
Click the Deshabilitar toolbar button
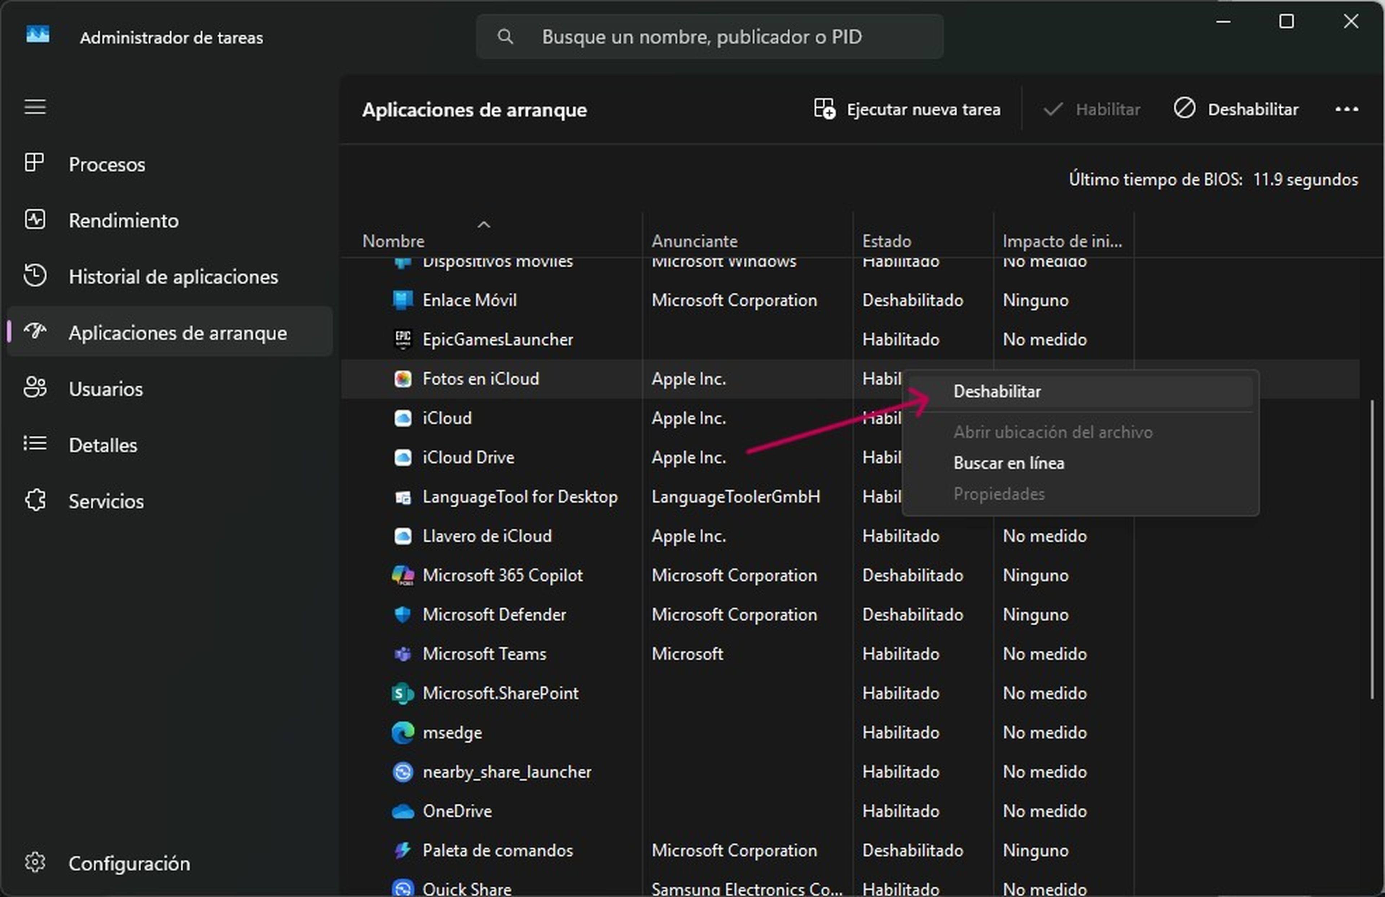(x=1236, y=109)
